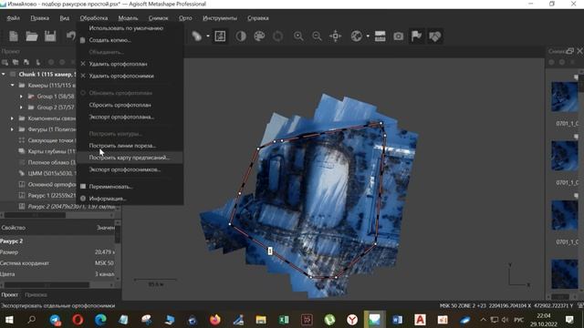Open Telegram from the taskbar
This screenshot has height=328, width=584.
(56, 320)
